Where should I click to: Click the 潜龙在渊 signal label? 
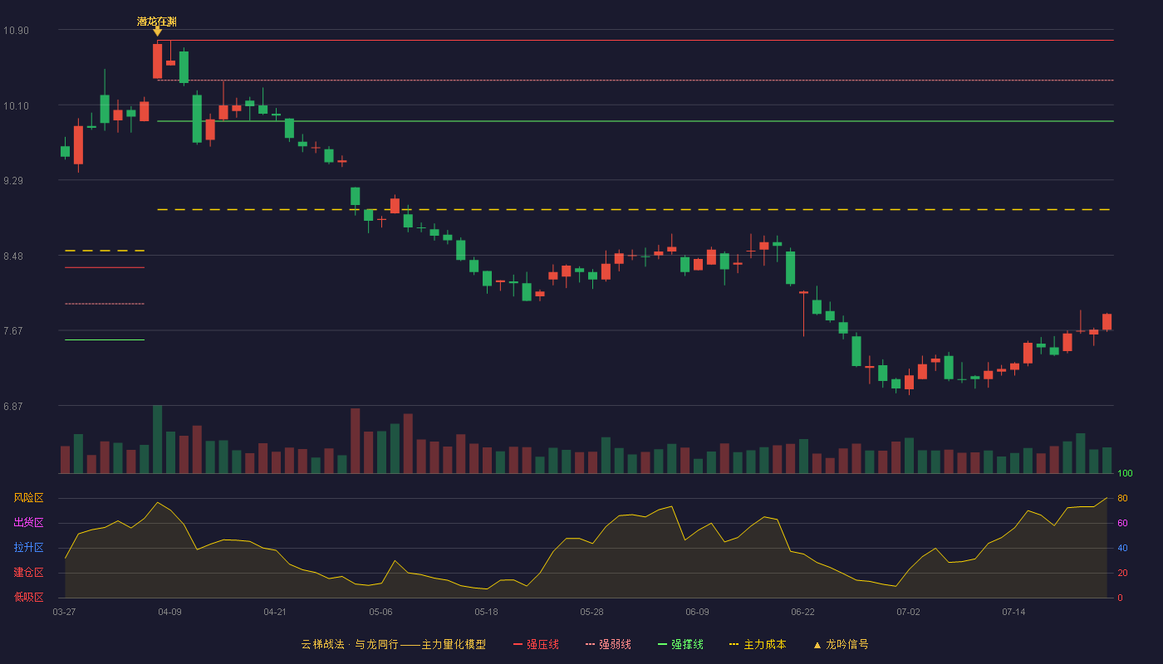click(157, 22)
